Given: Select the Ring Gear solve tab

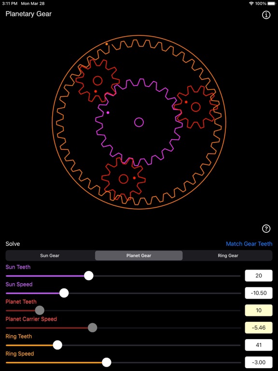Looking at the screenshot, I should coord(228,256).
